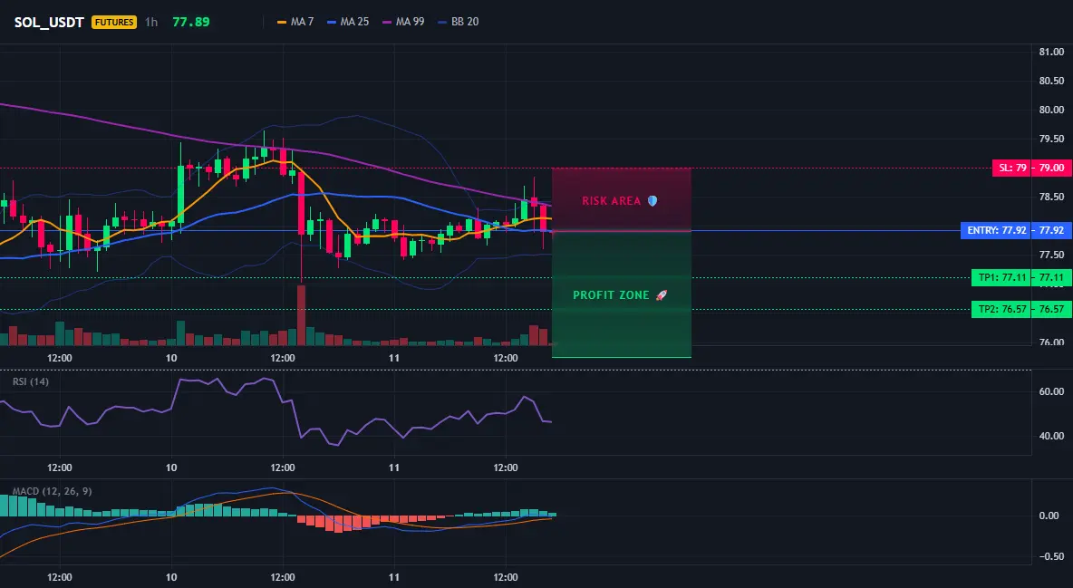This screenshot has width=1073, height=588.
Task: Click the 81.00 price axis label
Action: point(1051,52)
